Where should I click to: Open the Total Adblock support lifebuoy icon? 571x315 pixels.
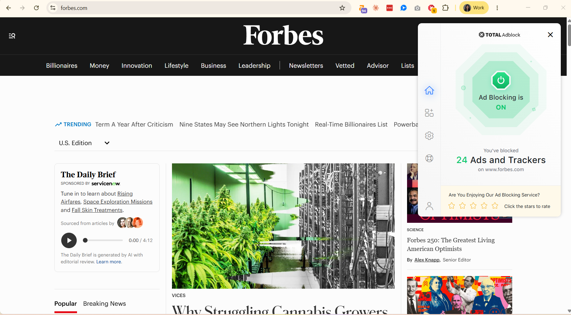coord(429,158)
